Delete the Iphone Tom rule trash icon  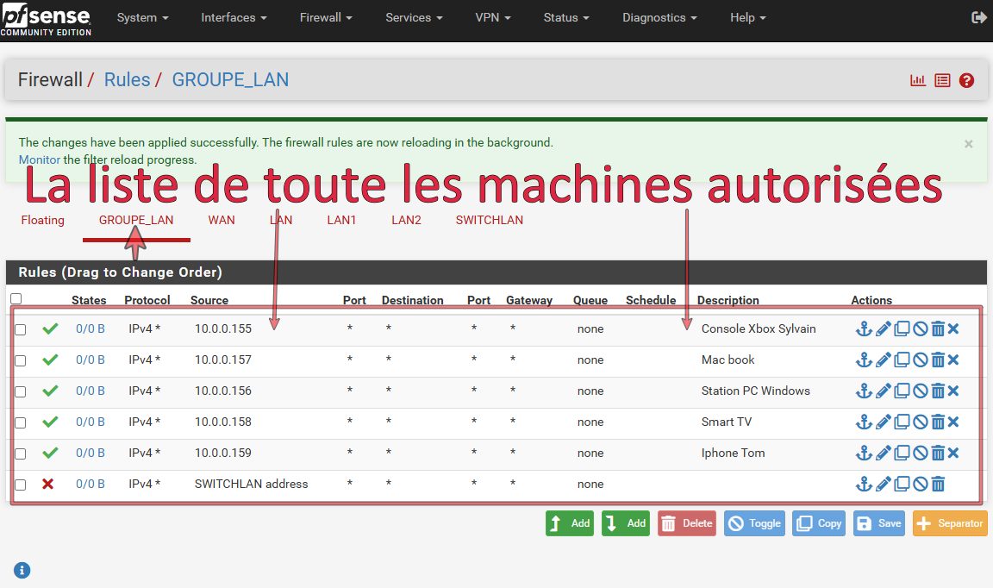coord(938,453)
